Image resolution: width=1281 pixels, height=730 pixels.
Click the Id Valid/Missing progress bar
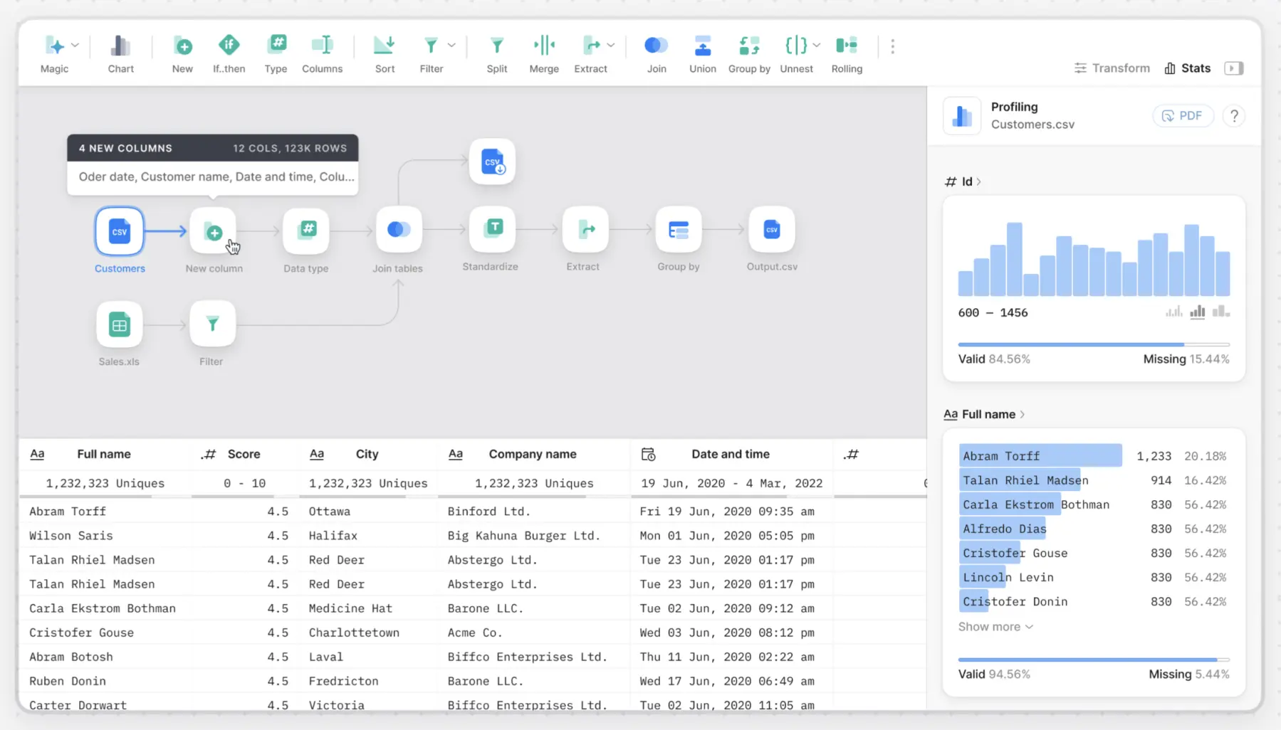click(1093, 344)
